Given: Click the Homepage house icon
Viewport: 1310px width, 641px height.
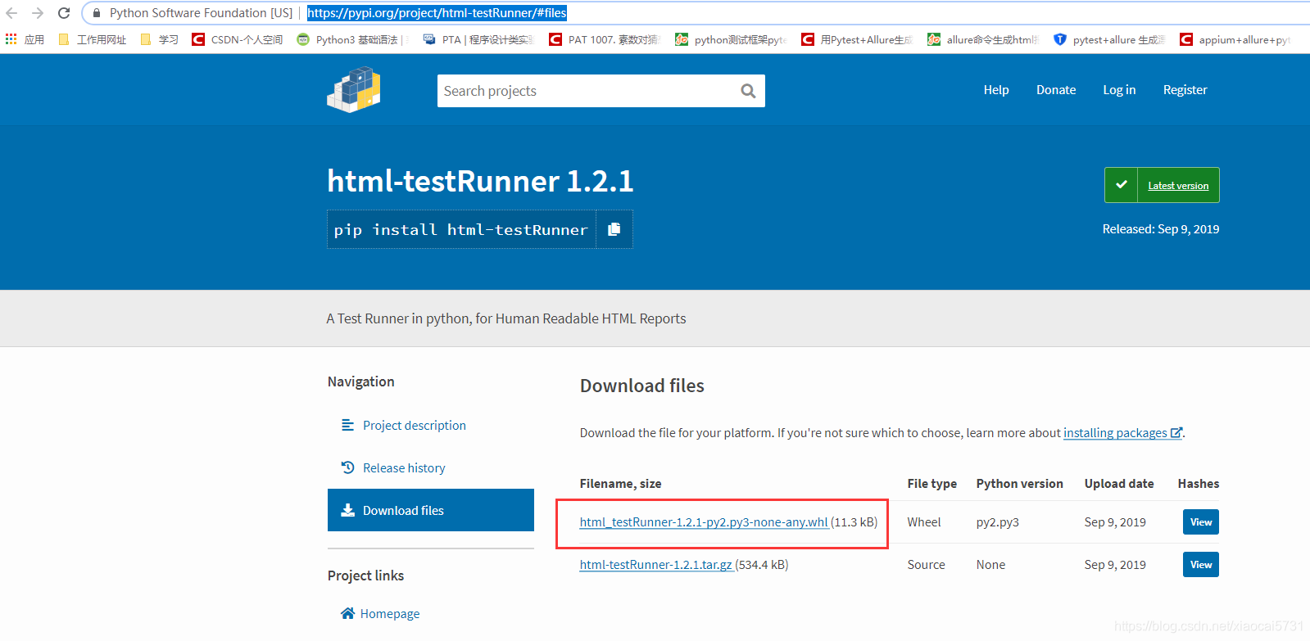Looking at the screenshot, I should point(347,613).
